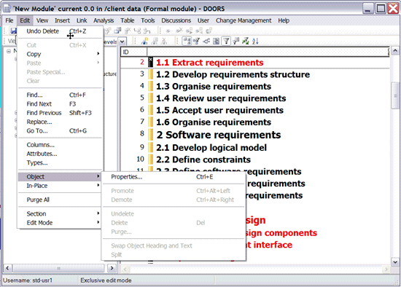The height and width of the screenshot is (287, 401).
Task: Choose Replace... in the Edit menu
Action: 60,122
